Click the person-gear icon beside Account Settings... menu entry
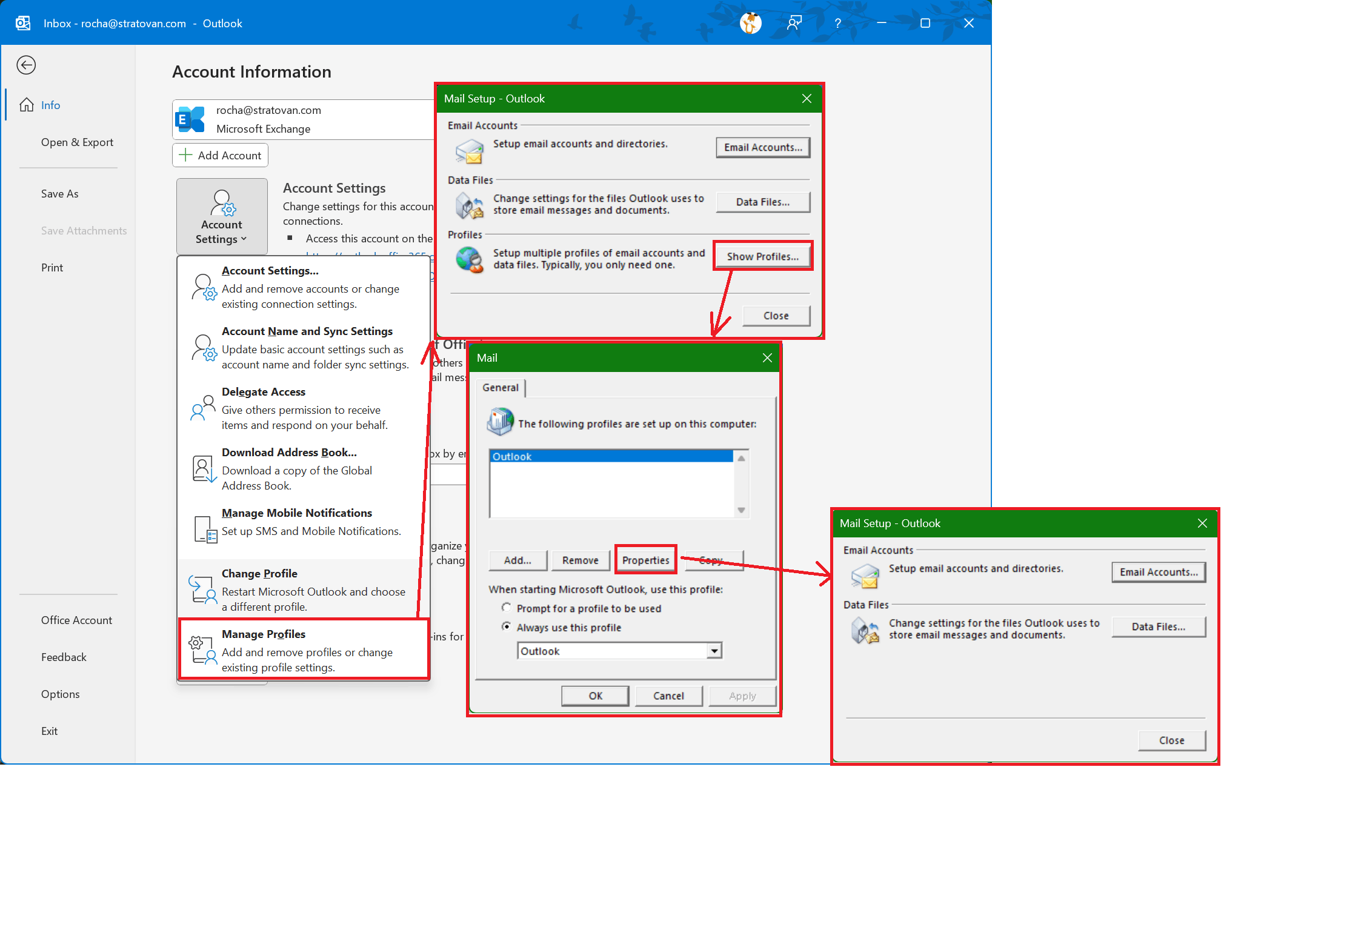The width and height of the screenshot is (1364, 930). 204,287
